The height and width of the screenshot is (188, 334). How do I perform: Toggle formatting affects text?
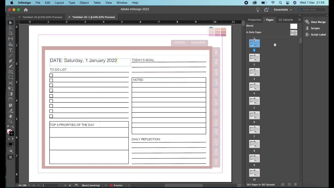click(13, 138)
